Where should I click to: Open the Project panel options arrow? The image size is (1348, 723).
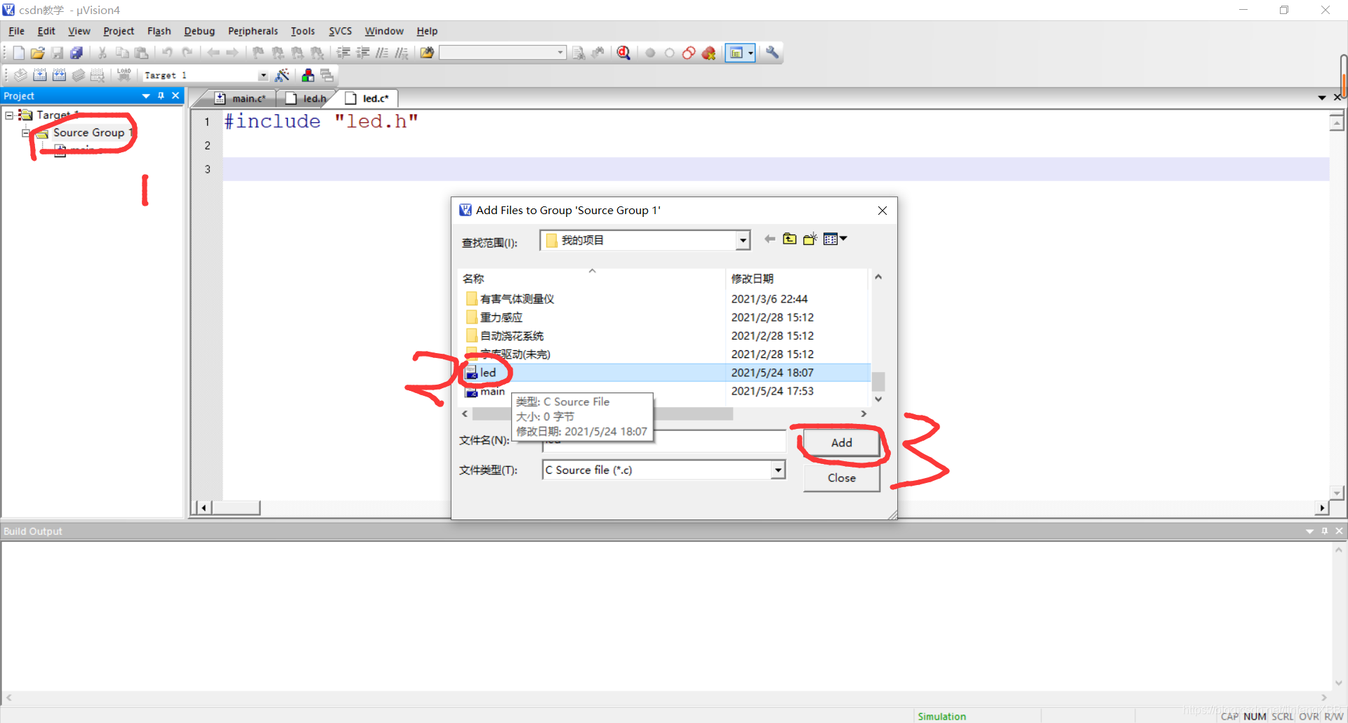(x=146, y=96)
